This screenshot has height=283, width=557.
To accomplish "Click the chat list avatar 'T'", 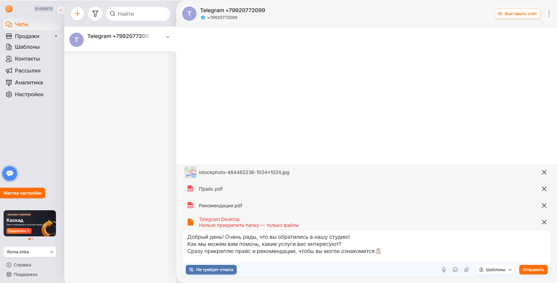I will [77, 40].
